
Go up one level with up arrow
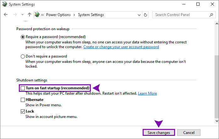(x=30, y=14)
